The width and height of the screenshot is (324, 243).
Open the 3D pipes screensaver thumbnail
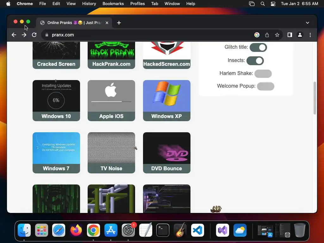111,199
